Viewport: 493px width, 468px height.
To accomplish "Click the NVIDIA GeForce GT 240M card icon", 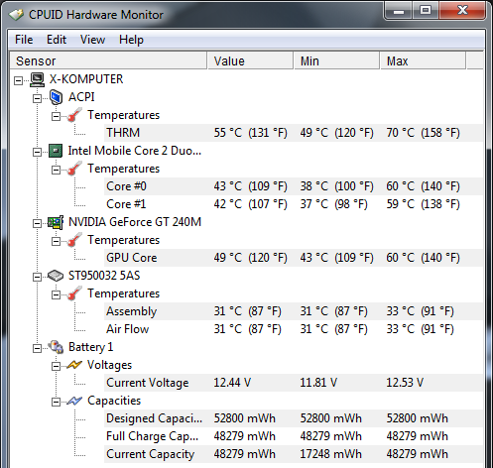I will coord(56,222).
